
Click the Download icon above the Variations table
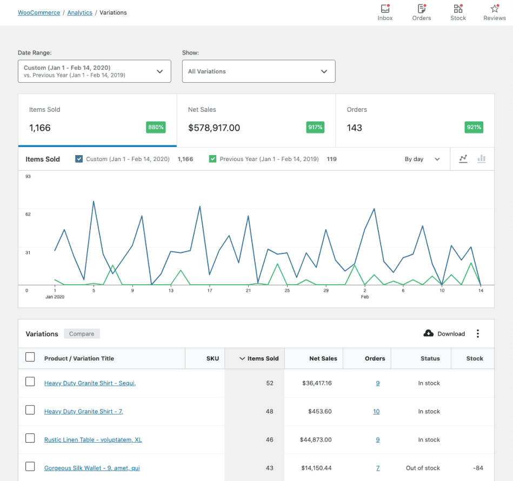coord(430,333)
